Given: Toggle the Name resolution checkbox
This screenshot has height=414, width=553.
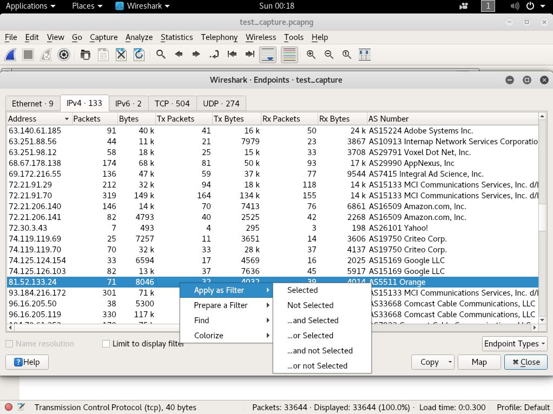Looking at the screenshot, I should tap(9, 344).
